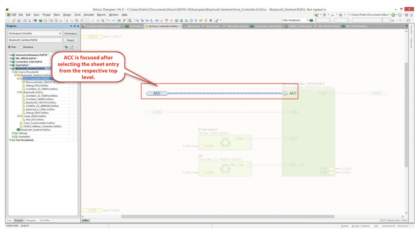Open the dropdown next to panel folder icon

point(76,47)
